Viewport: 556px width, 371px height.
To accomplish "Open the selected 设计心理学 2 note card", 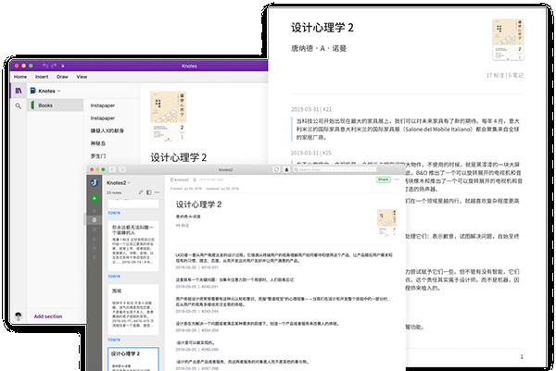I will pyautogui.click(x=133, y=359).
